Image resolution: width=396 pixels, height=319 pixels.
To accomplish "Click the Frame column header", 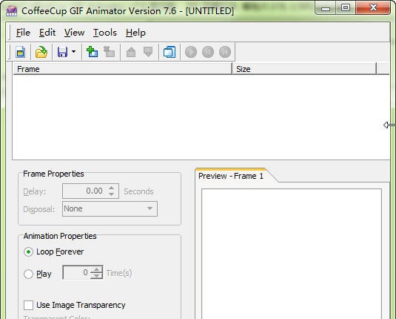I will point(122,69).
